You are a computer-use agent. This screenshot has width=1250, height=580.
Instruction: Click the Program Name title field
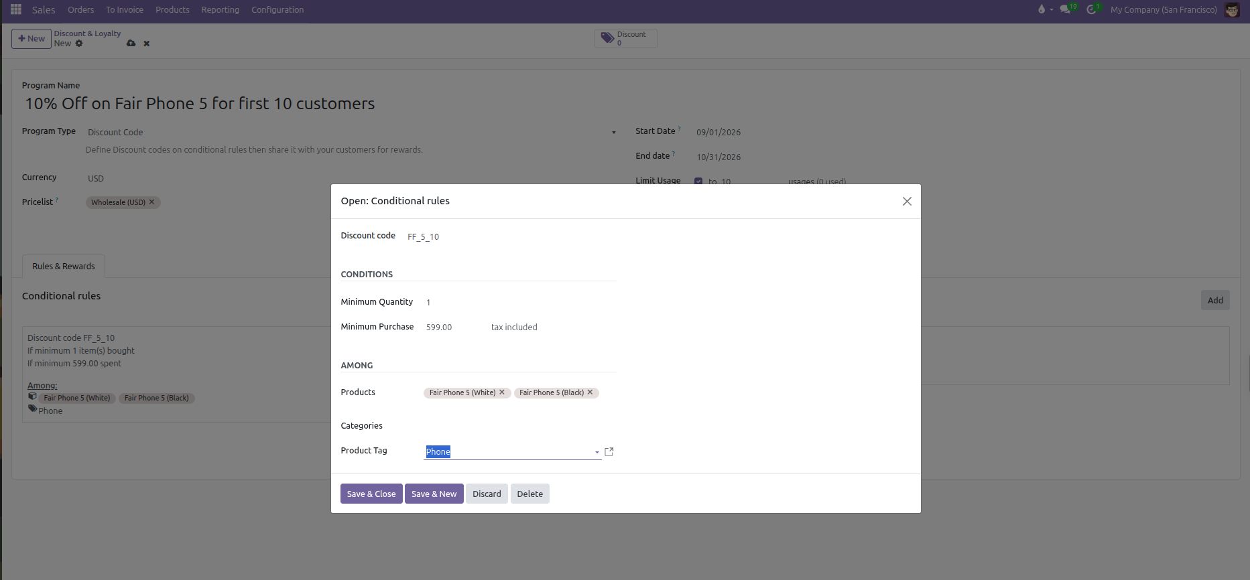click(320, 103)
